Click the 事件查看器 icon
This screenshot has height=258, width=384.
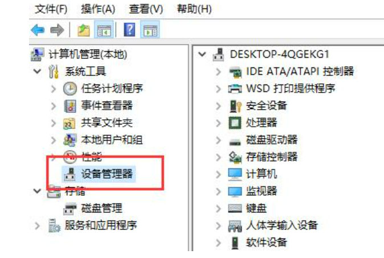[70, 106]
